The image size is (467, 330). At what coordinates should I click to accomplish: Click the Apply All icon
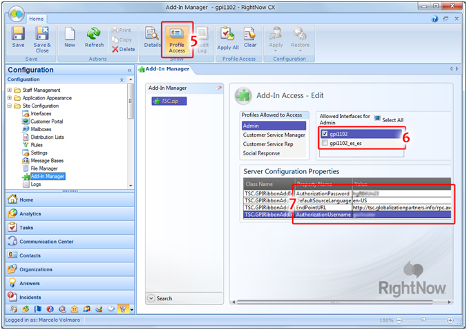point(227,37)
